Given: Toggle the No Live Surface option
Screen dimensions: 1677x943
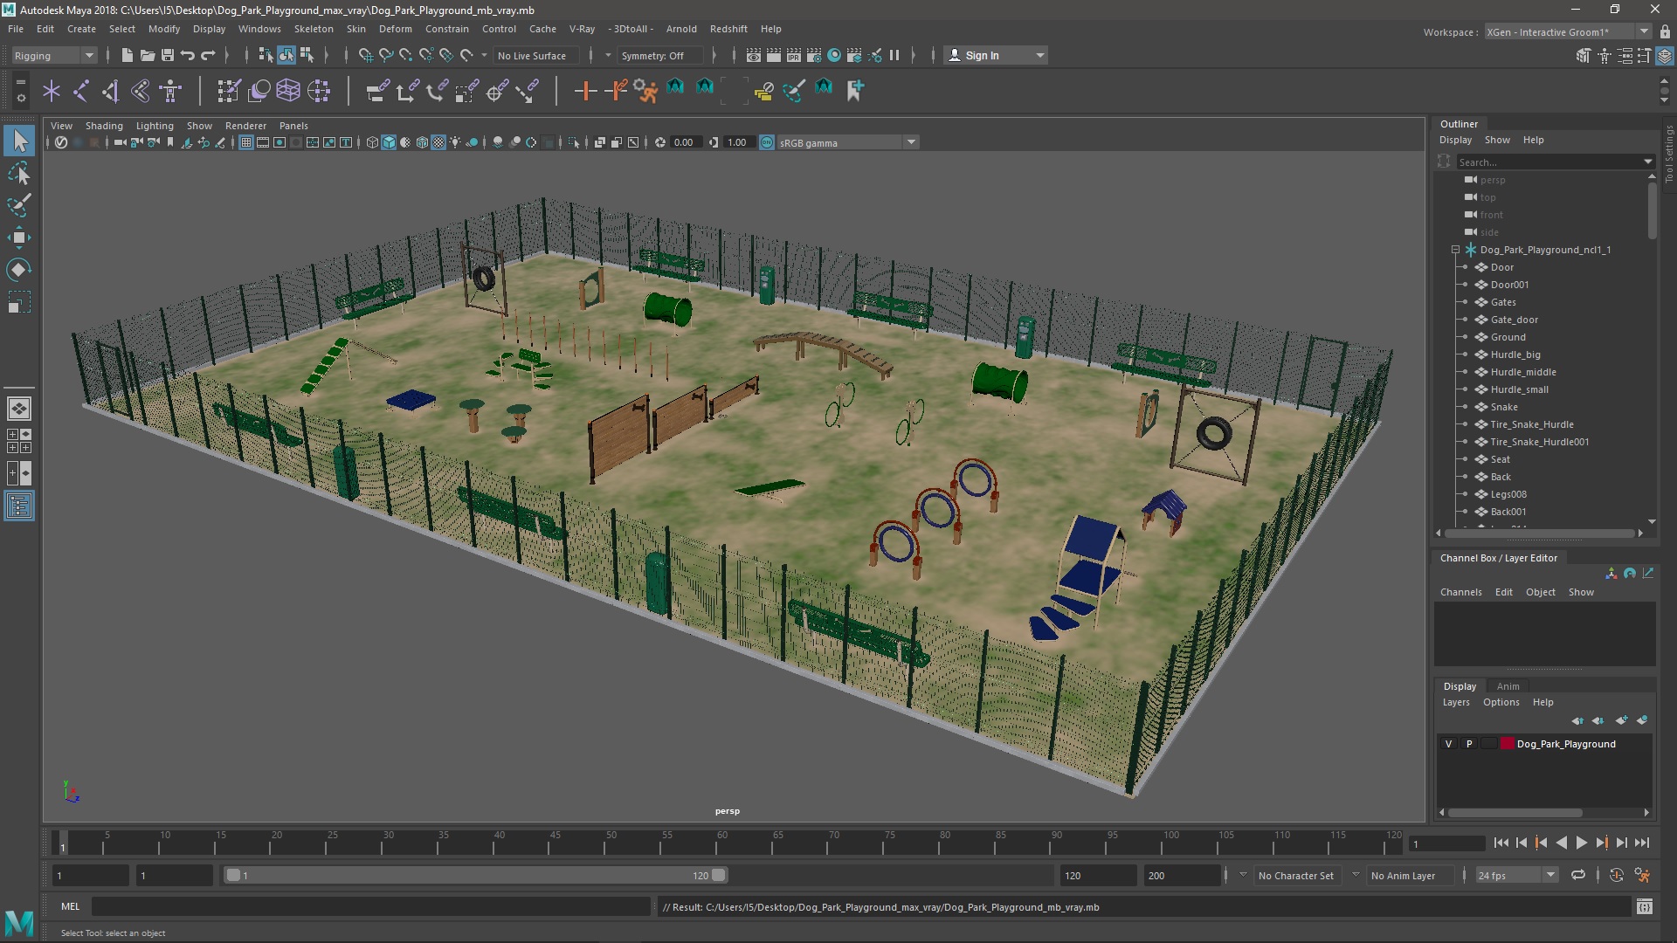Looking at the screenshot, I should (x=534, y=54).
